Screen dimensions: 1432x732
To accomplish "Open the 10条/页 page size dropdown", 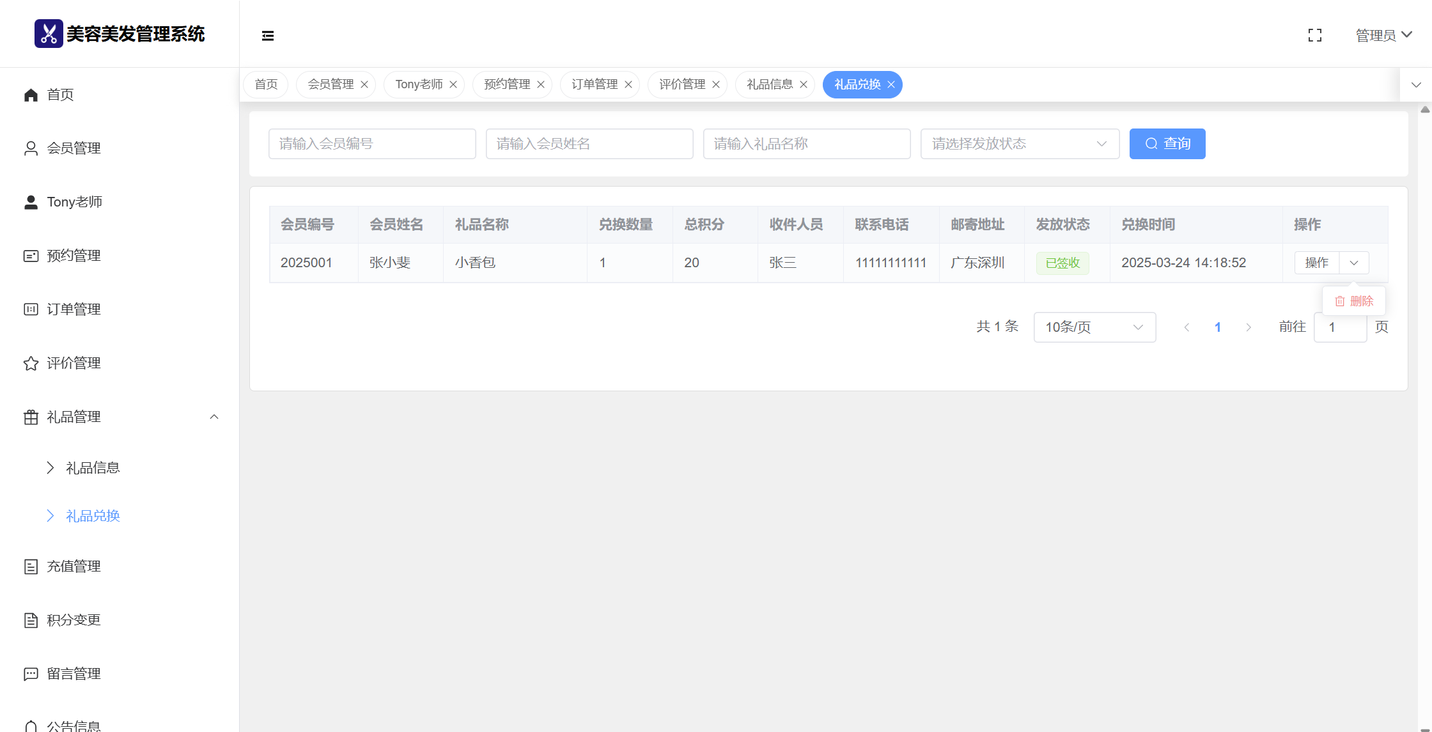I will [x=1094, y=327].
